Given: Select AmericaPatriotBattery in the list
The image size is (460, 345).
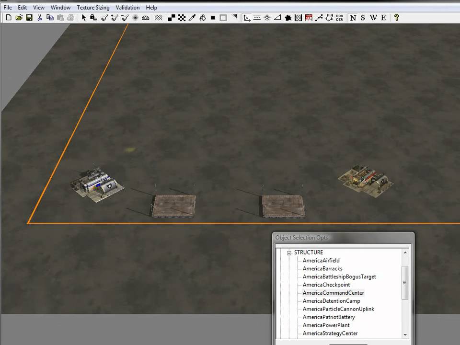Looking at the screenshot, I should pos(329,317).
